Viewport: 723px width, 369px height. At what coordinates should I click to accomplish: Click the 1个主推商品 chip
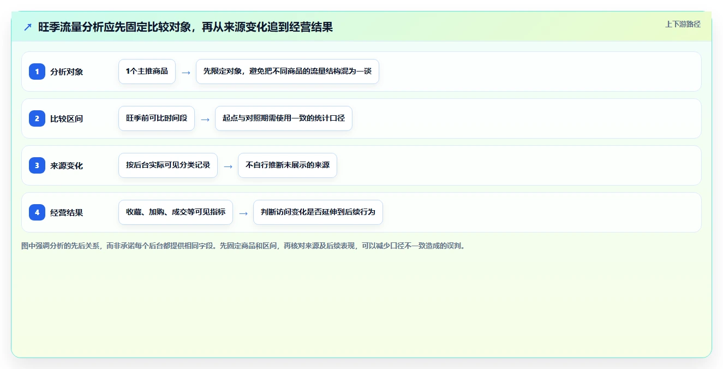(x=147, y=72)
